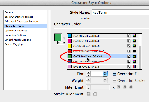This screenshot has height=102, width=149.
Task: Click CMYK mode icon in the yellow row
Action: click(134, 46)
